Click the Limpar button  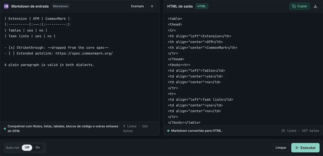coord(281,148)
